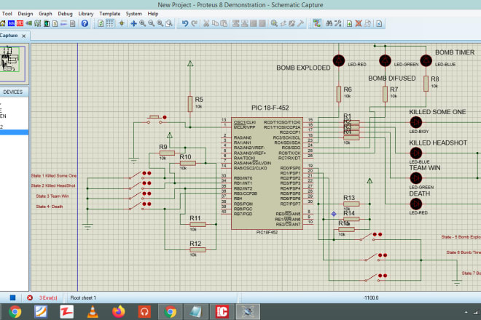481x320 pixels.
Task: Copy selection to clipboard icon
Action: (x=215, y=23)
